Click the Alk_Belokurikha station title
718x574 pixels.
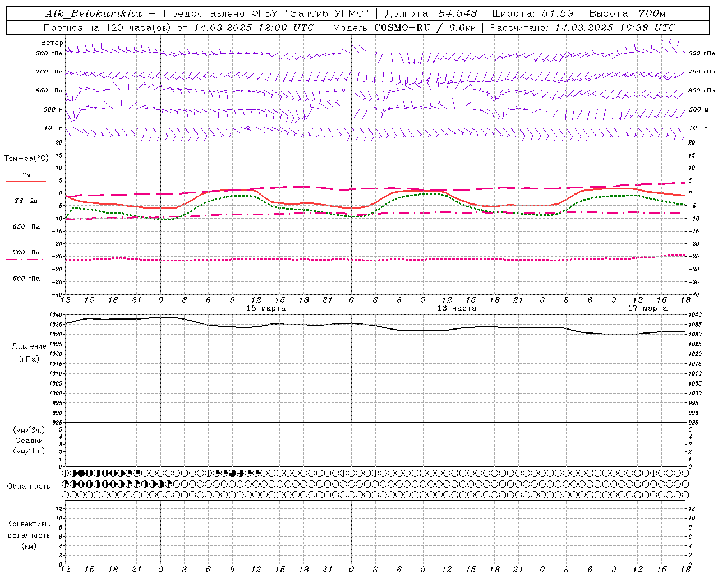(x=94, y=13)
